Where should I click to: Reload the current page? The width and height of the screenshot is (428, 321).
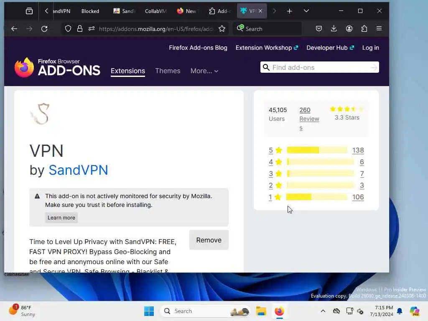click(44, 29)
